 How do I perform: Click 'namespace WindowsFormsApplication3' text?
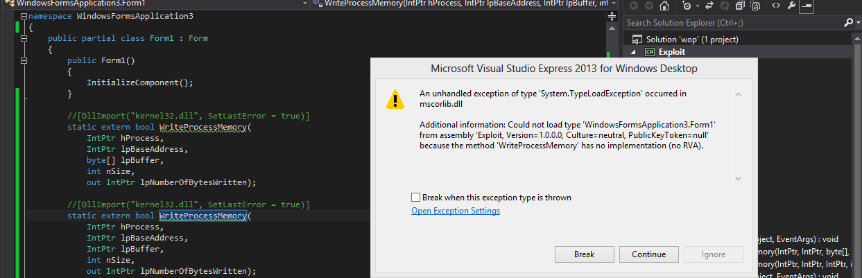coord(111,15)
